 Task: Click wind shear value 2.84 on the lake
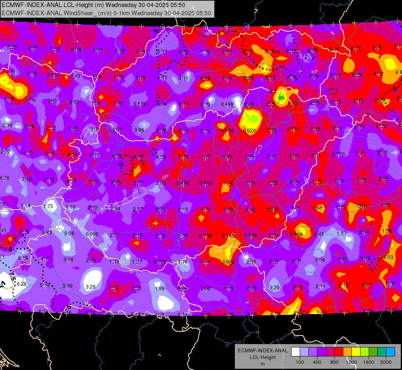tap(115, 209)
